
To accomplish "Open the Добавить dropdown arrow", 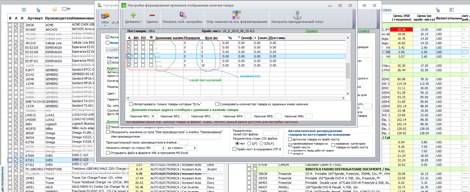I will tap(141, 22).
